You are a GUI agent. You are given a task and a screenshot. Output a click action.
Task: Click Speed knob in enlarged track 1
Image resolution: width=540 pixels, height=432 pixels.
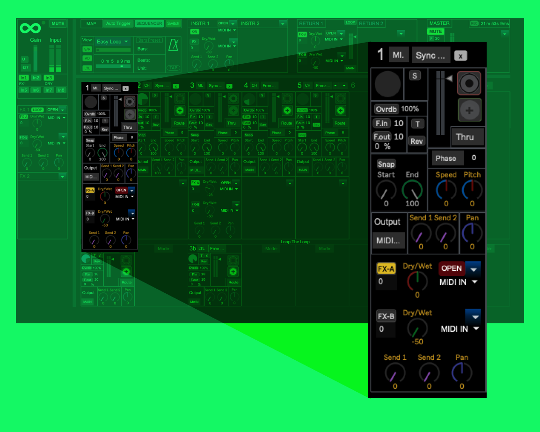[446, 190]
